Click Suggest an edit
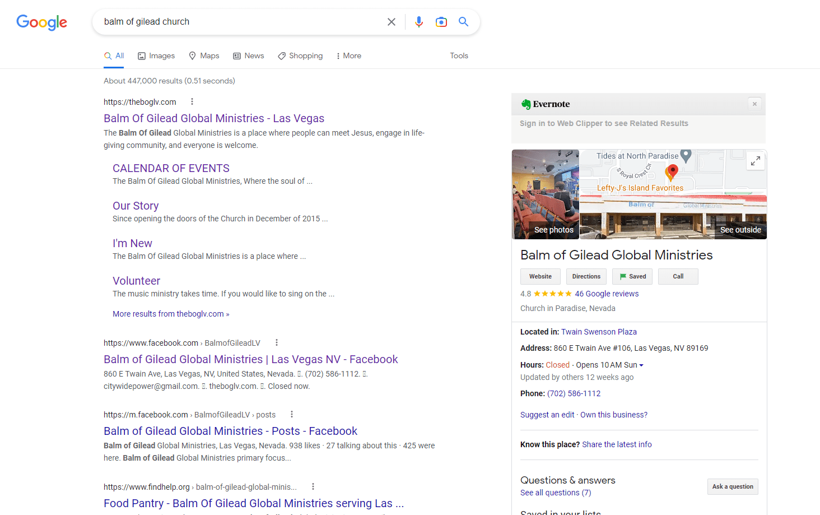This screenshot has height=515, width=820. [x=547, y=415]
